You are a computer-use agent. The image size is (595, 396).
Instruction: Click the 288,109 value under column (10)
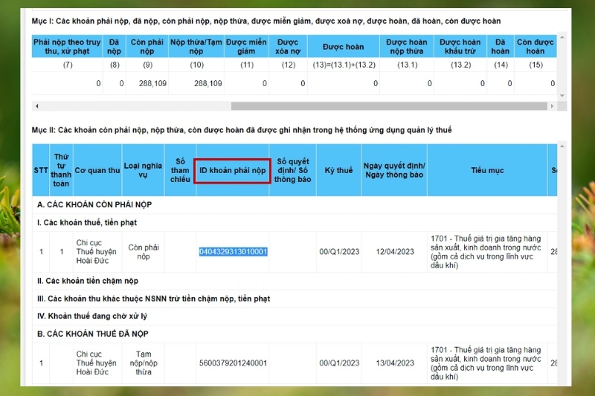(208, 83)
